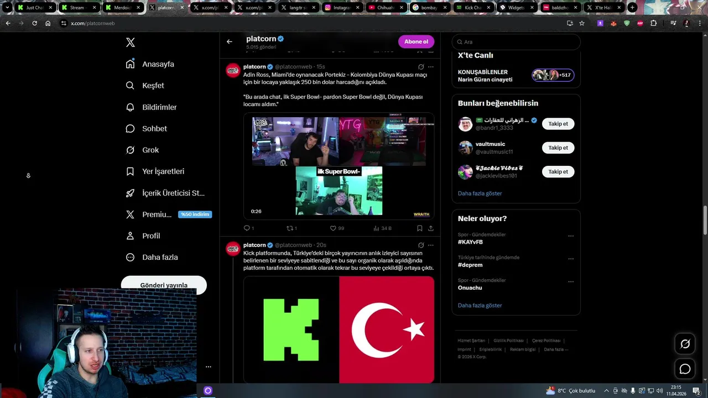Open Hizmet Şartları footer link
This screenshot has width=708, height=398.
pyautogui.click(x=471, y=341)
